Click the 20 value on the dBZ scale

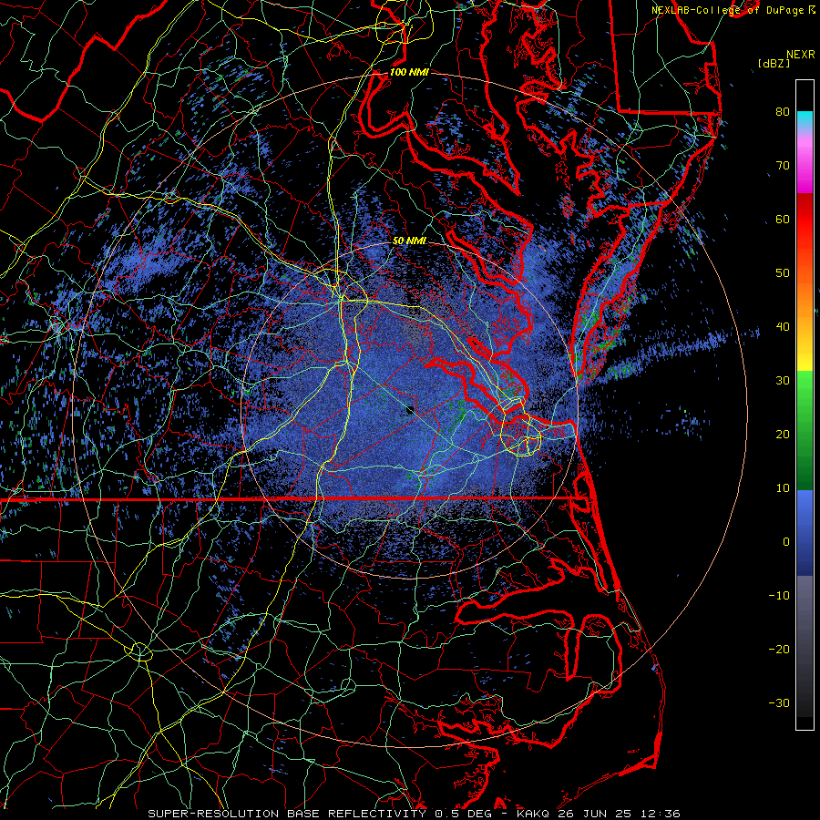[x=783, y=435]
